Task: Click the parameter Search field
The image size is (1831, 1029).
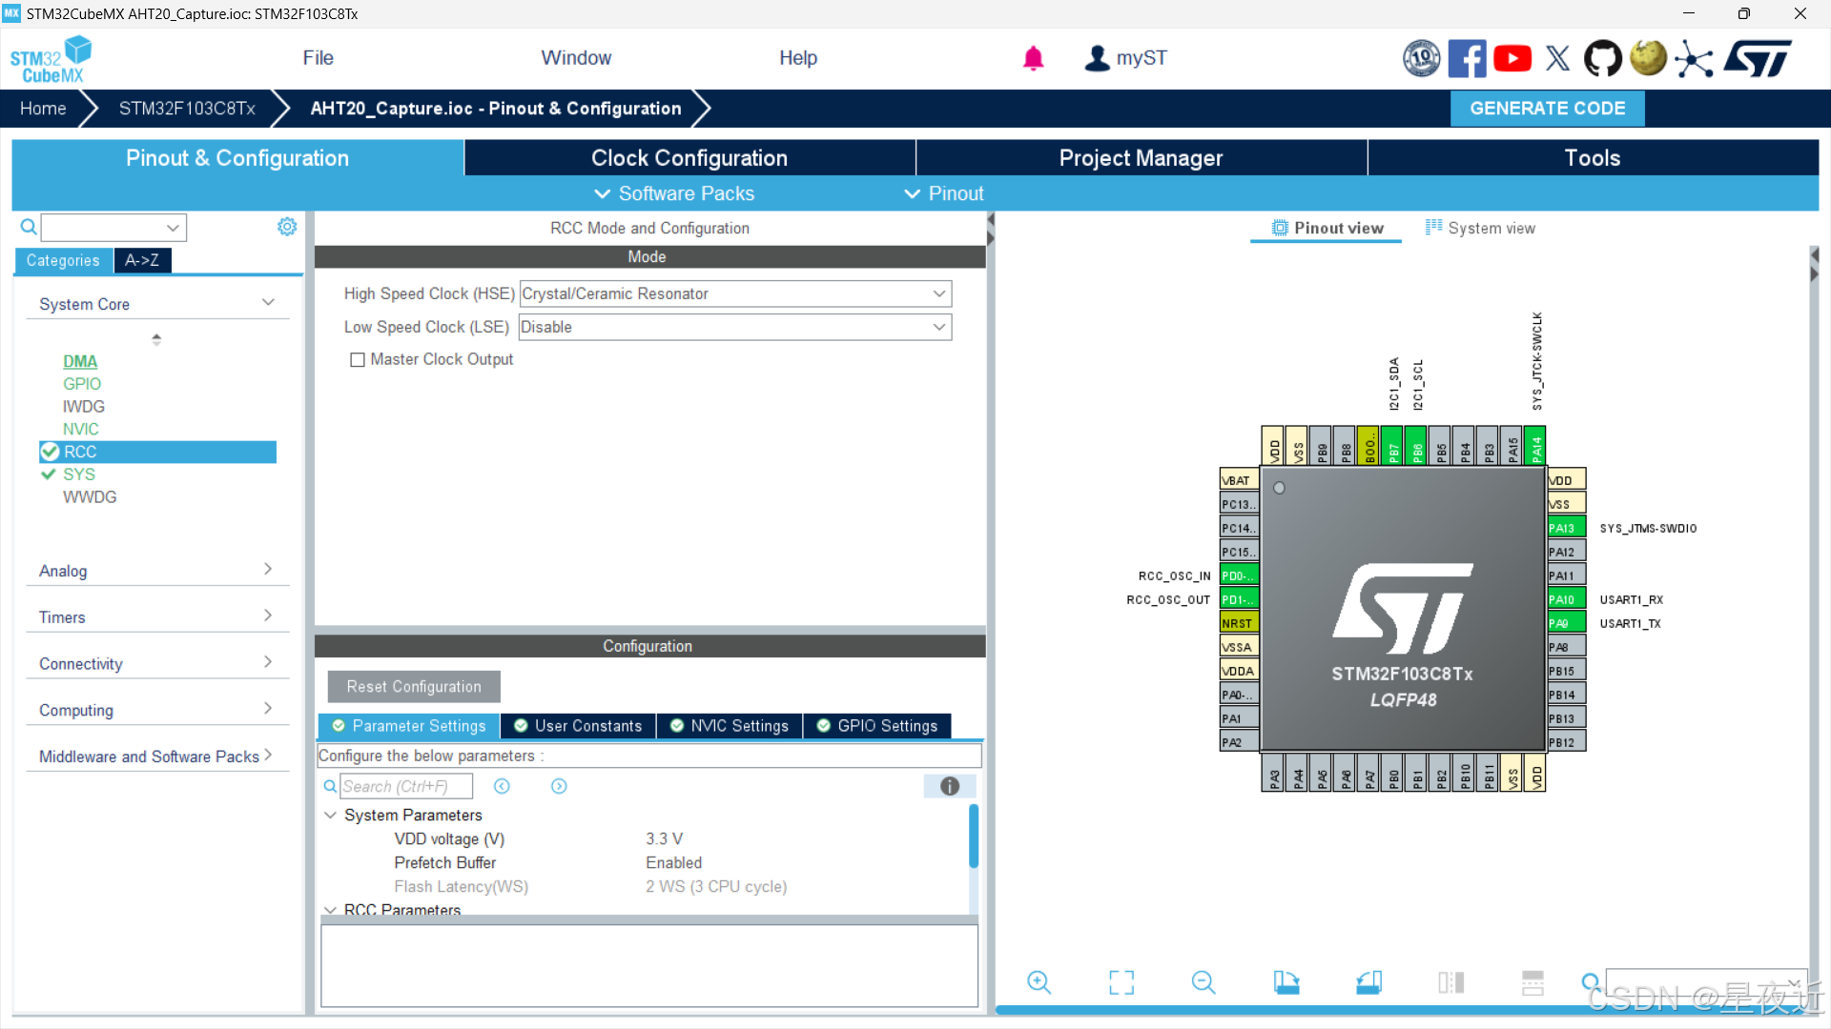Action: click(406, 787)
